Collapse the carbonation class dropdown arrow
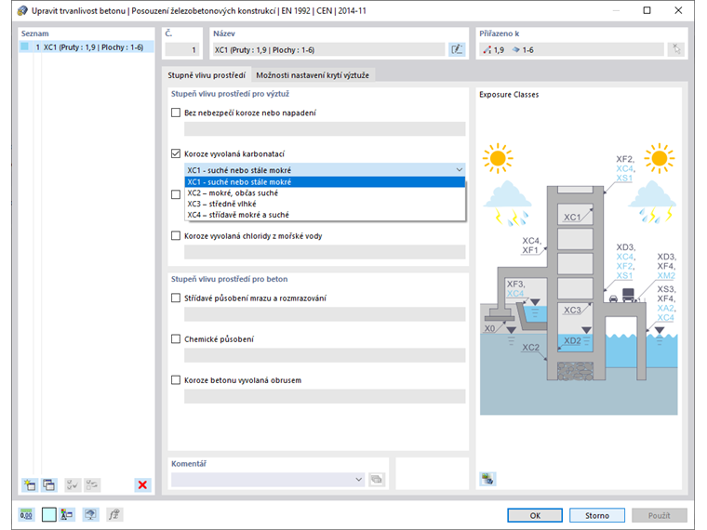The width and height of the screenshot is (707, 530). [x=459, y=170]
